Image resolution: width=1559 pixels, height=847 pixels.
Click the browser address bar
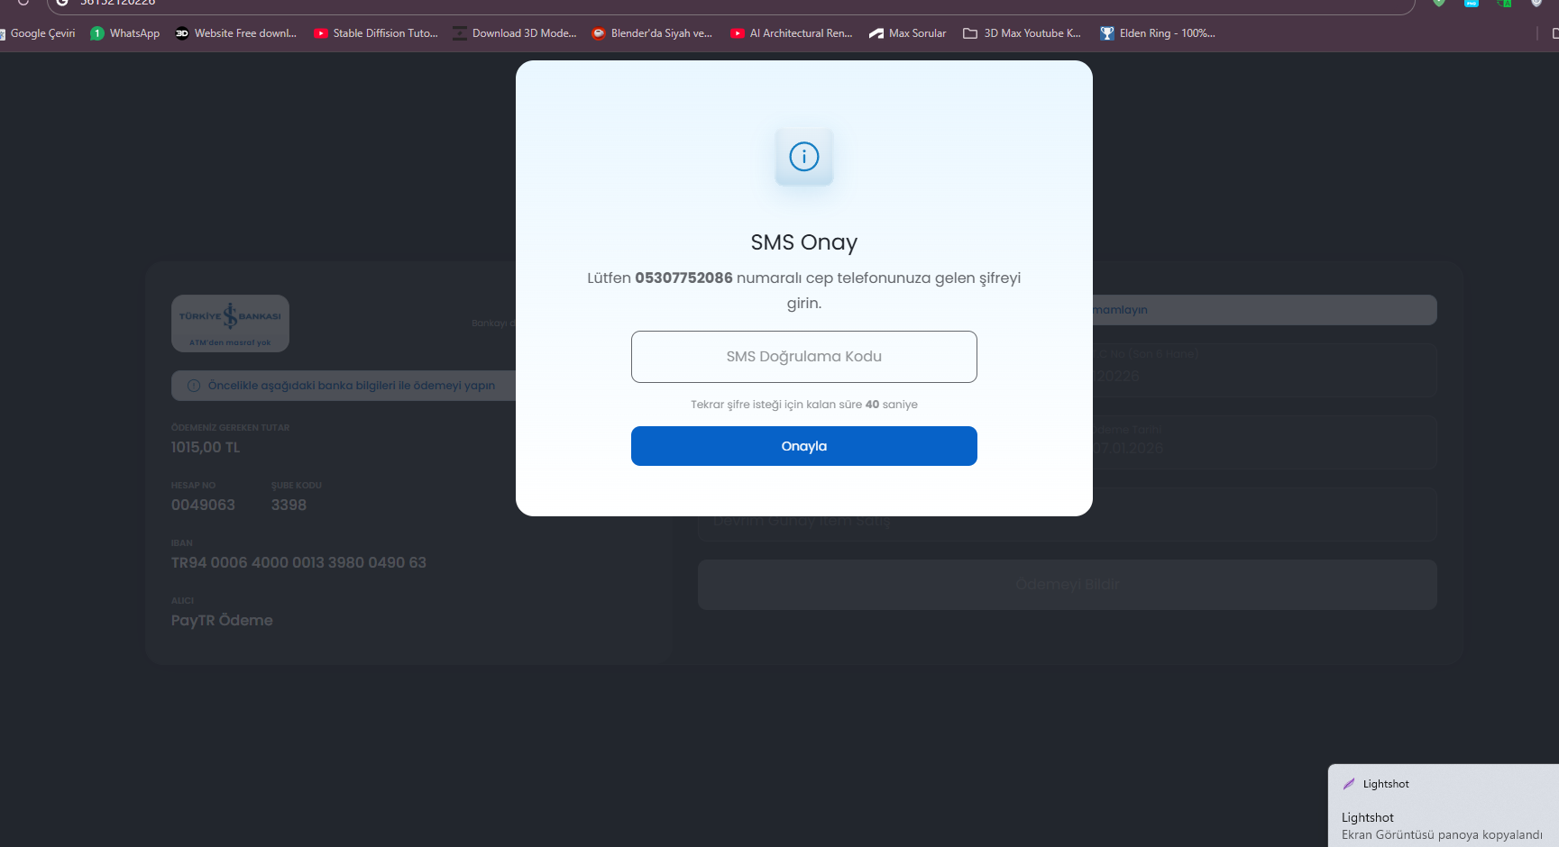730,5
